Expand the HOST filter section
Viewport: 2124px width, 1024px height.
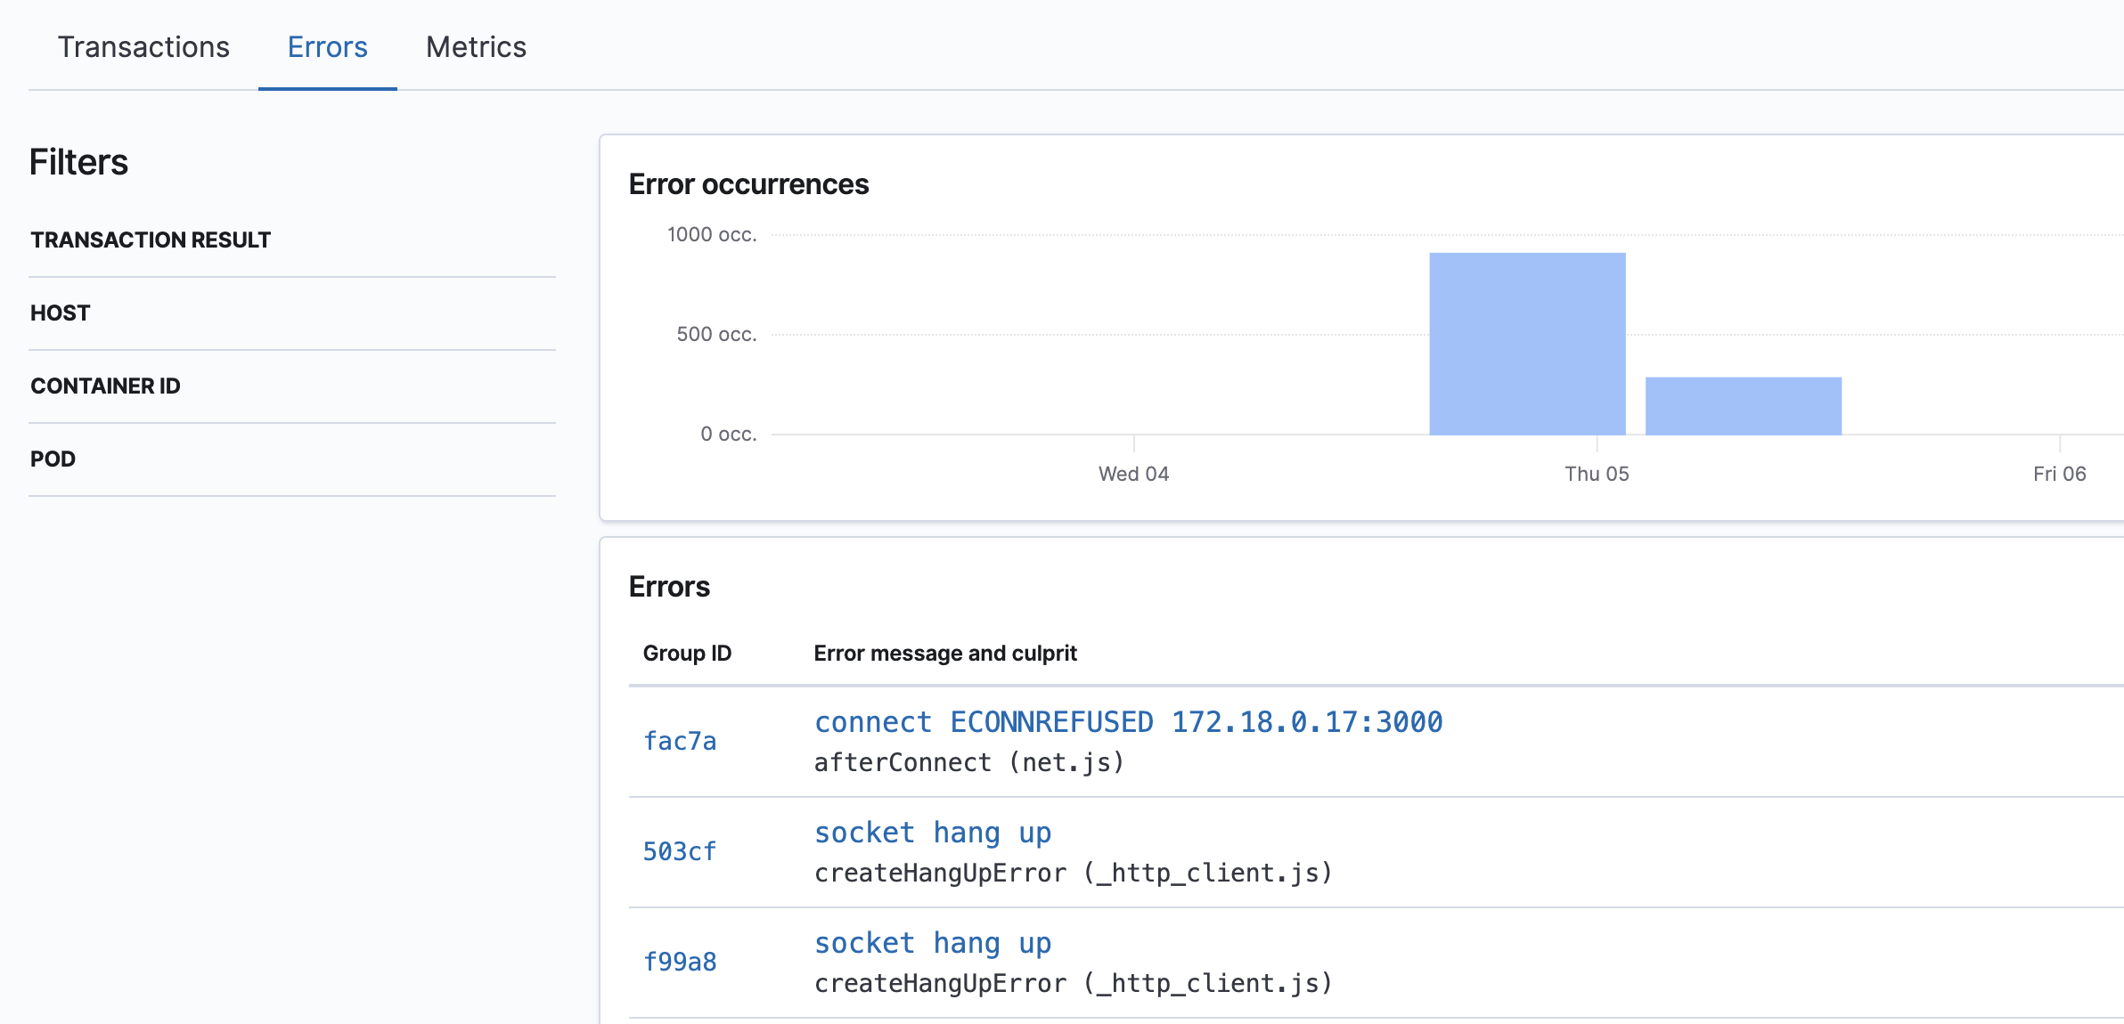[x=59, y=312]
